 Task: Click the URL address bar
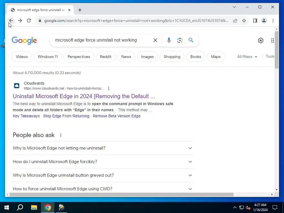click(136, 21)
